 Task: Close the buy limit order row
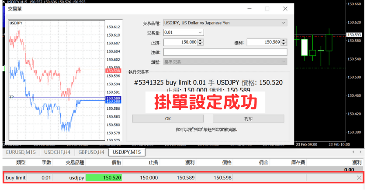(359, 177)
